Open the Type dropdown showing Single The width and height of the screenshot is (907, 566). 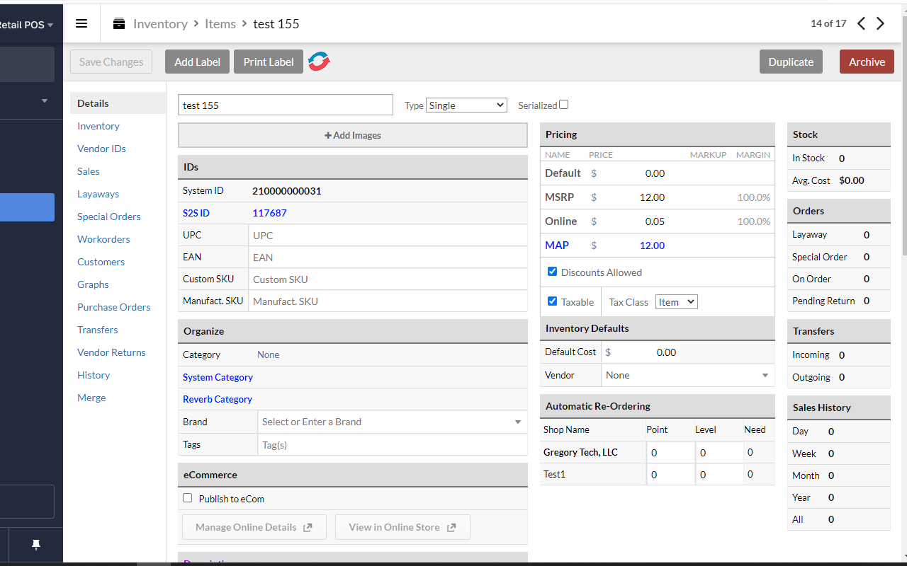pyautogui.click(x=466, y=104)
